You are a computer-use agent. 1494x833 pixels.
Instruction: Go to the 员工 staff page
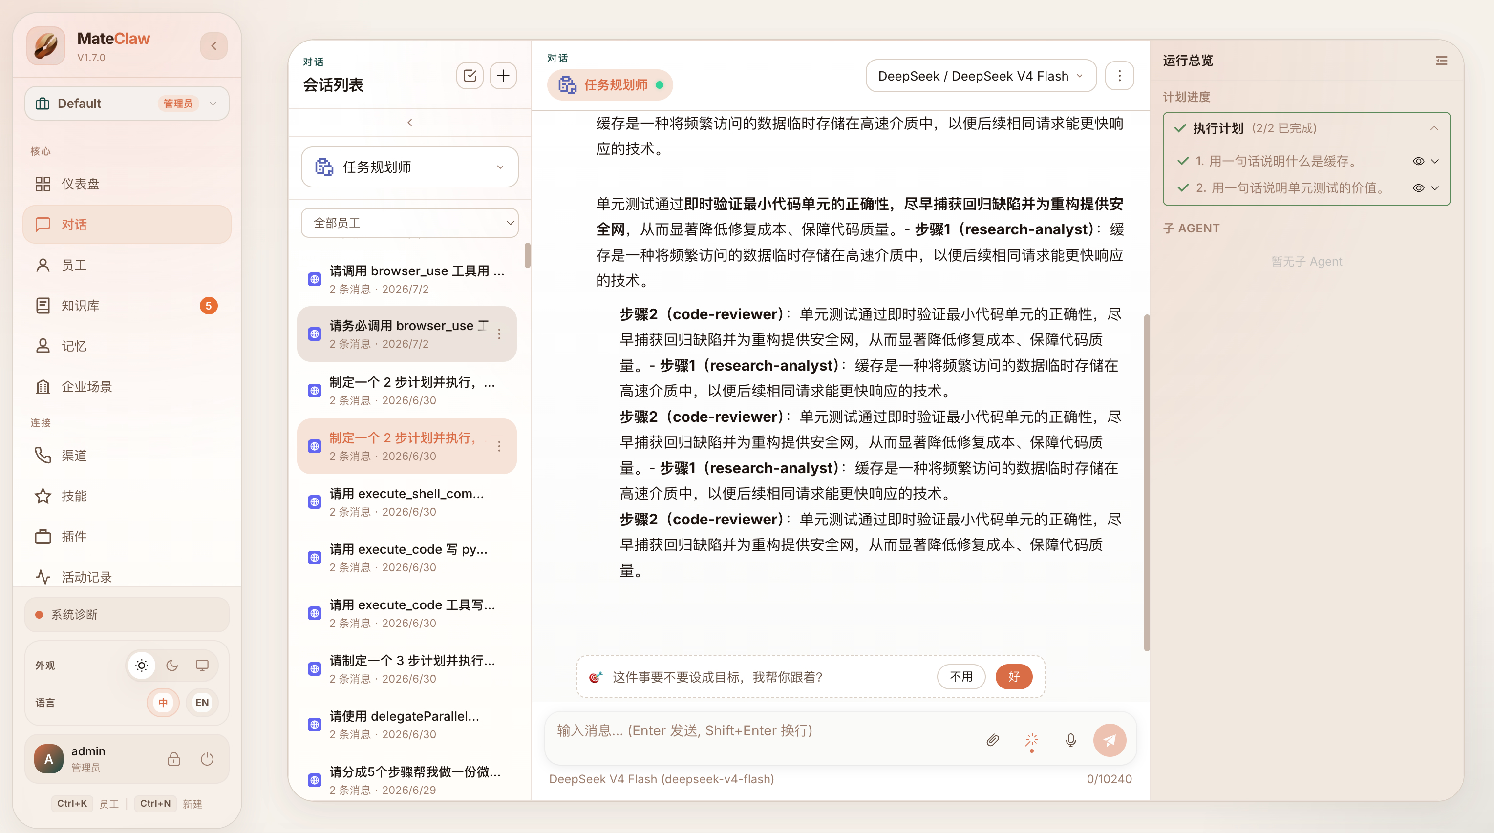point(127,265)
